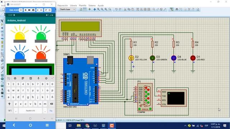
Task: Tap the '5' key on phone keyboard
Action: point(28,84)
